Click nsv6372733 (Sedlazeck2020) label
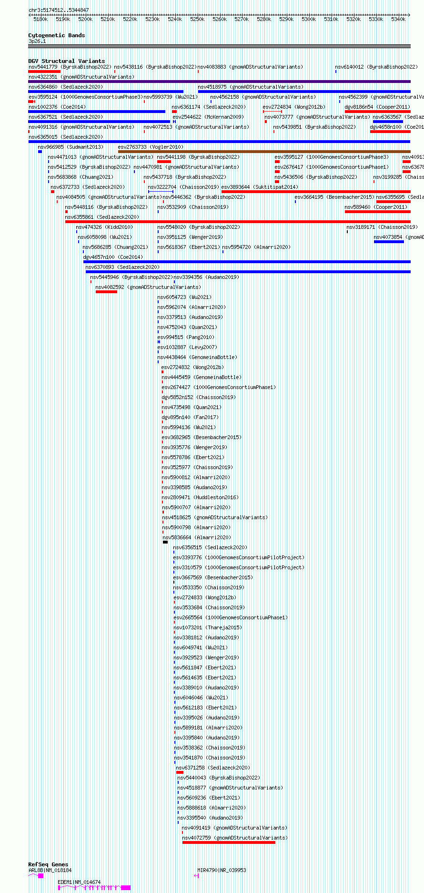The height and width of the screenshot is (893, 424). (x=88, y=187)
